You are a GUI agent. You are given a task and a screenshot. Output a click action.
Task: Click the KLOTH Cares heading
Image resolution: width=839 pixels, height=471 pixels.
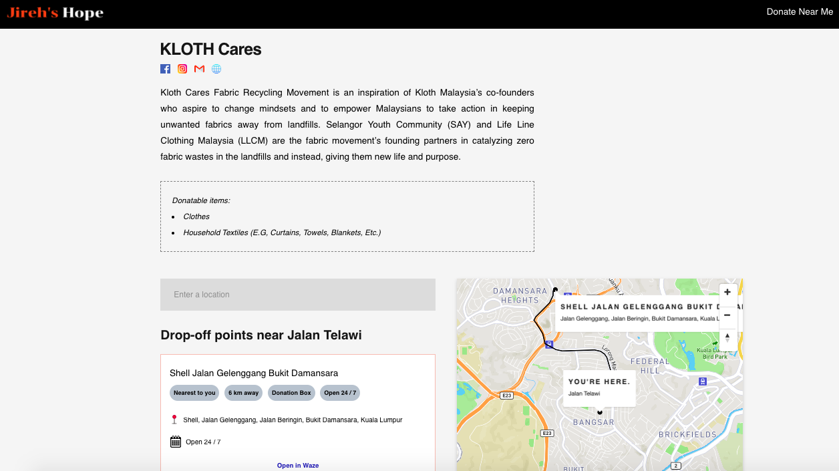tap(211, 49)
